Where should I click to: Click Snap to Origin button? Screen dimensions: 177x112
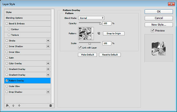114,33
